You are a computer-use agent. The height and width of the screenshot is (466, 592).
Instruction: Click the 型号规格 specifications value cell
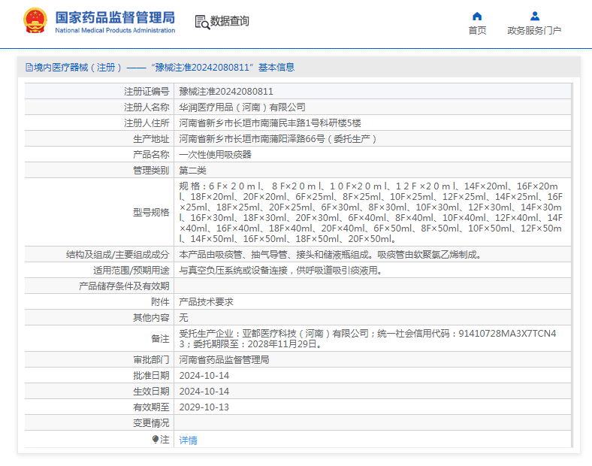[373, 212]
